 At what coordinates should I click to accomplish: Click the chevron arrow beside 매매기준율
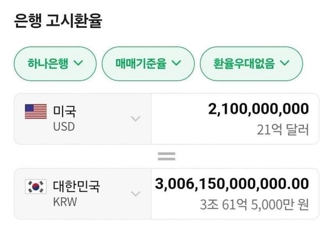[176, 63]
